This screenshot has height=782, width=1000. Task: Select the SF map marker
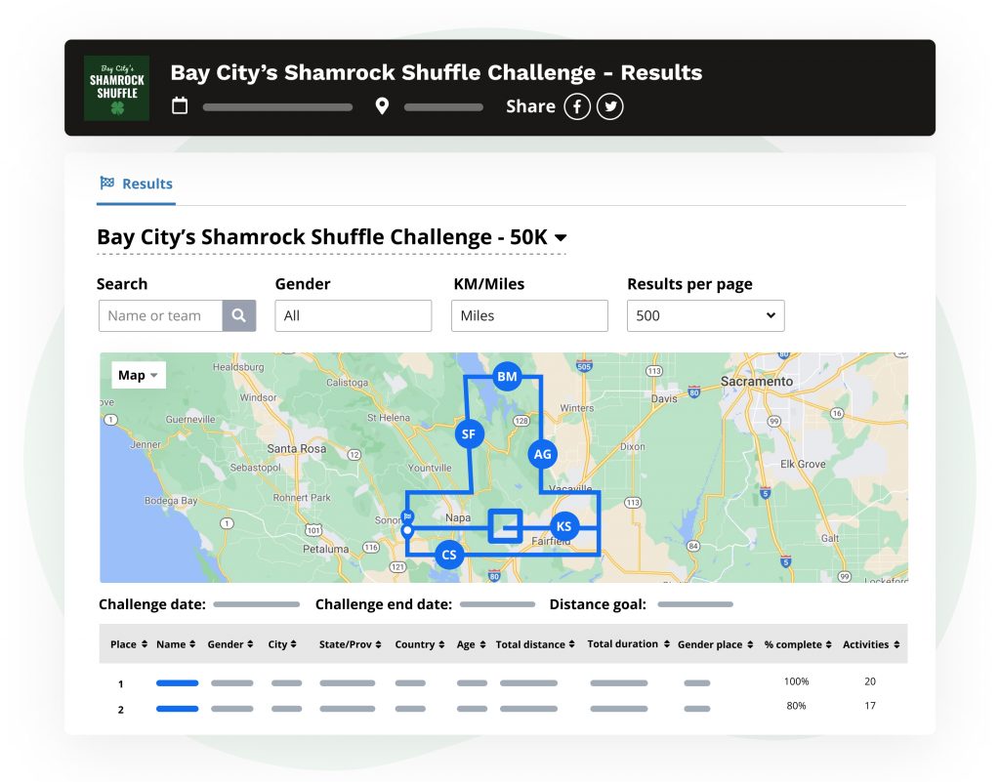click(x=469, y=433)
